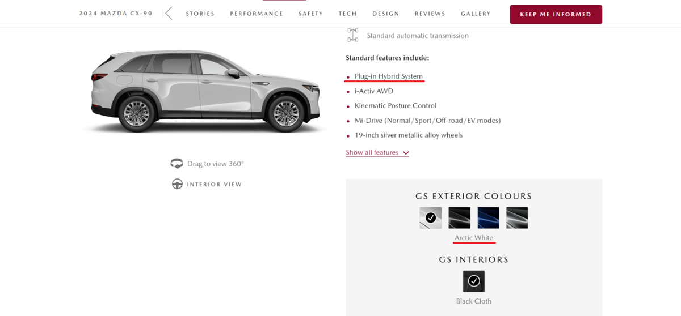Select the Arctic White colour swatch
The height and width of the screenshot is (316, 681).
coord(431,217)
